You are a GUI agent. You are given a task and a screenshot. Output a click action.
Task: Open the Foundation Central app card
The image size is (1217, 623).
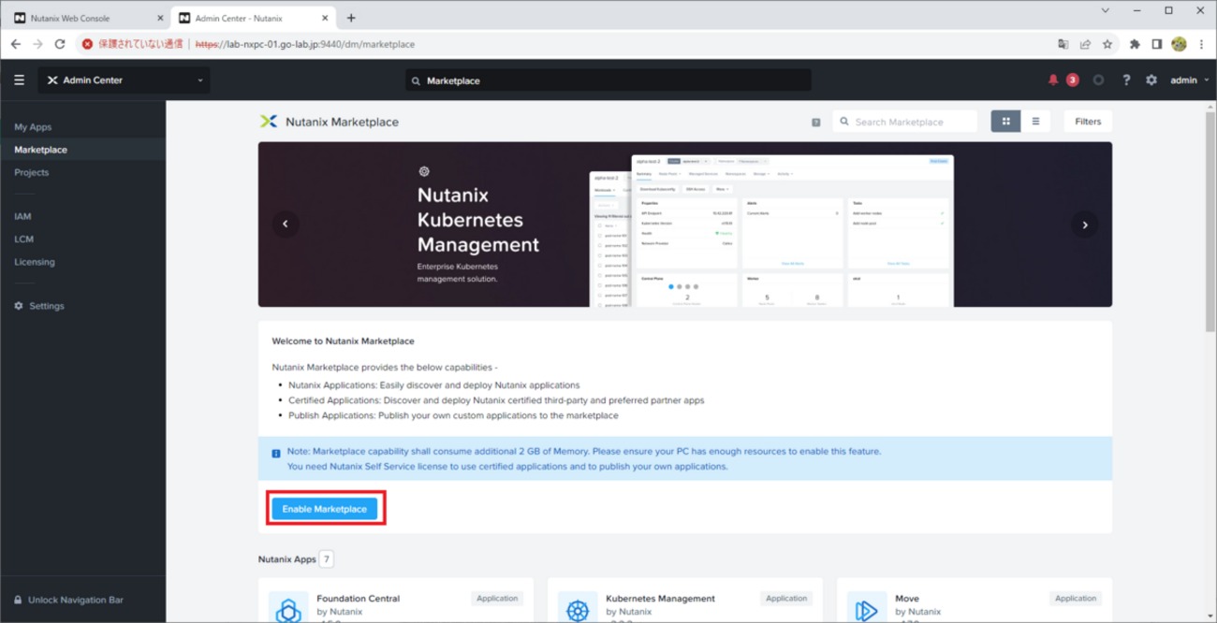[395, 601]
